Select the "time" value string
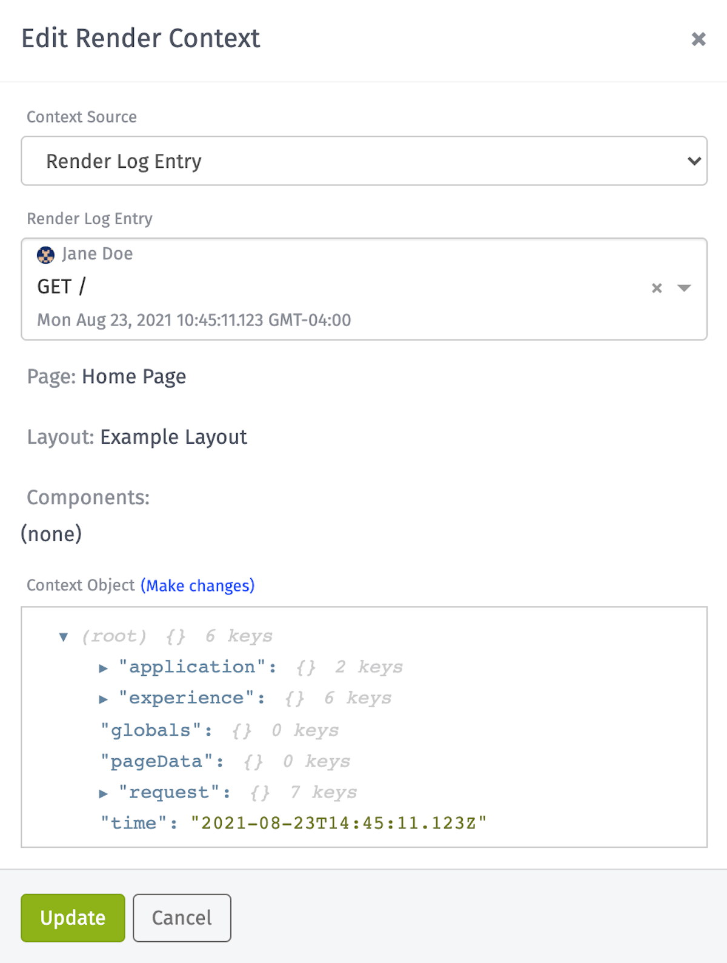 339,823
